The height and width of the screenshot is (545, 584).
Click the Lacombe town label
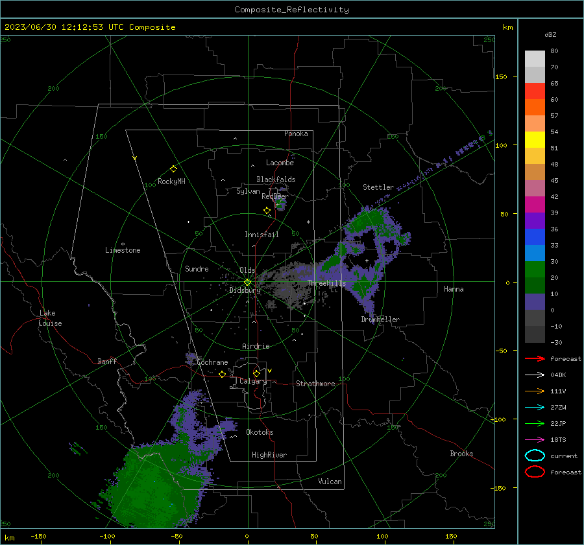[x=280, y=163]
